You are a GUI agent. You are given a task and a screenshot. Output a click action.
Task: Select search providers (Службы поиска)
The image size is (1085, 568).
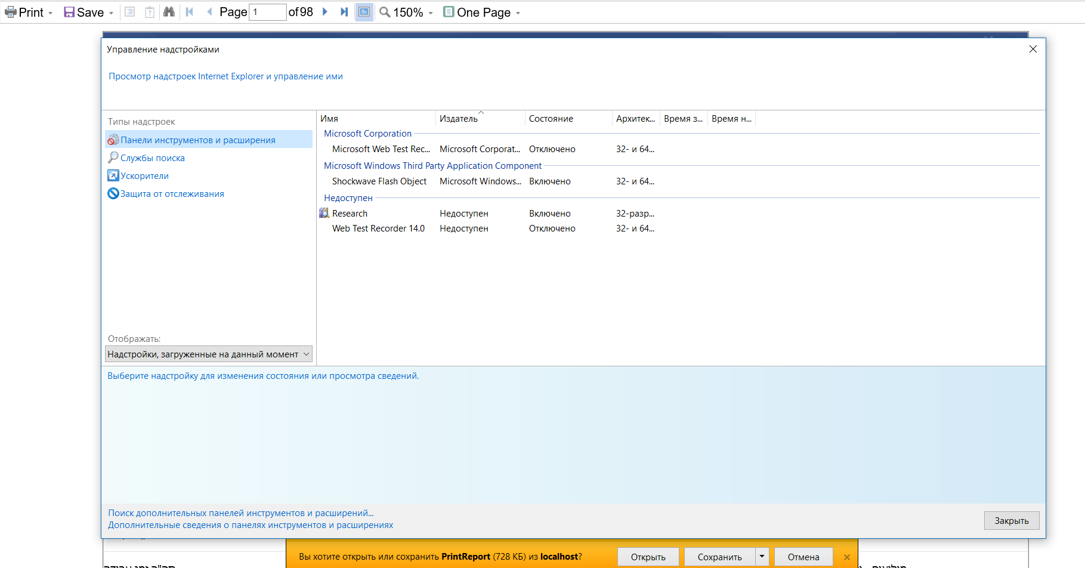tap(153, 158)
